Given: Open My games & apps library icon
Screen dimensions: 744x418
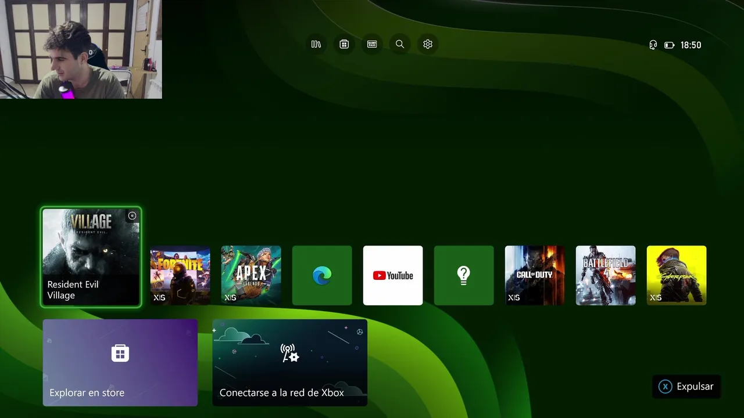Looking at the screenshot, I should click(x=316, y=44).
